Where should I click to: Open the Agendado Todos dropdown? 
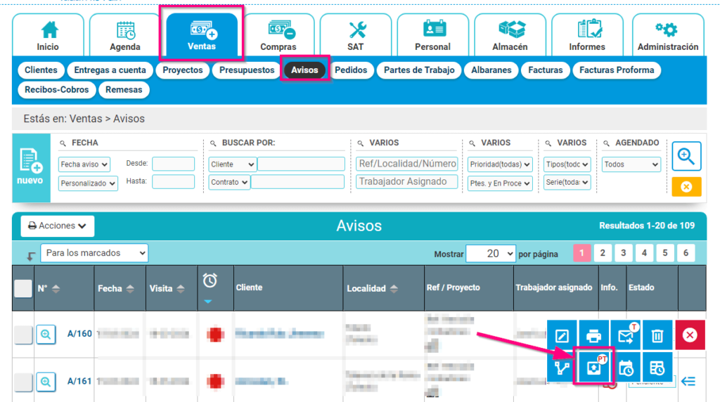[x=631, y=164]
